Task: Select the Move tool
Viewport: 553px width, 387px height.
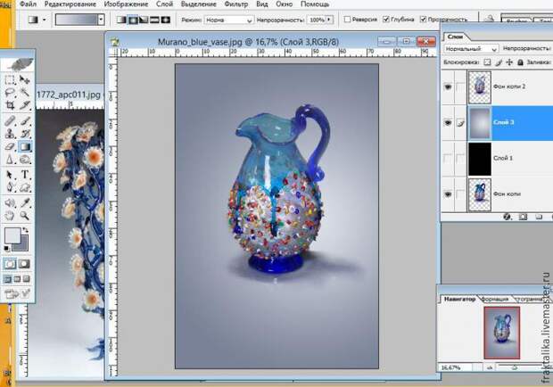Action: [24, 80]
